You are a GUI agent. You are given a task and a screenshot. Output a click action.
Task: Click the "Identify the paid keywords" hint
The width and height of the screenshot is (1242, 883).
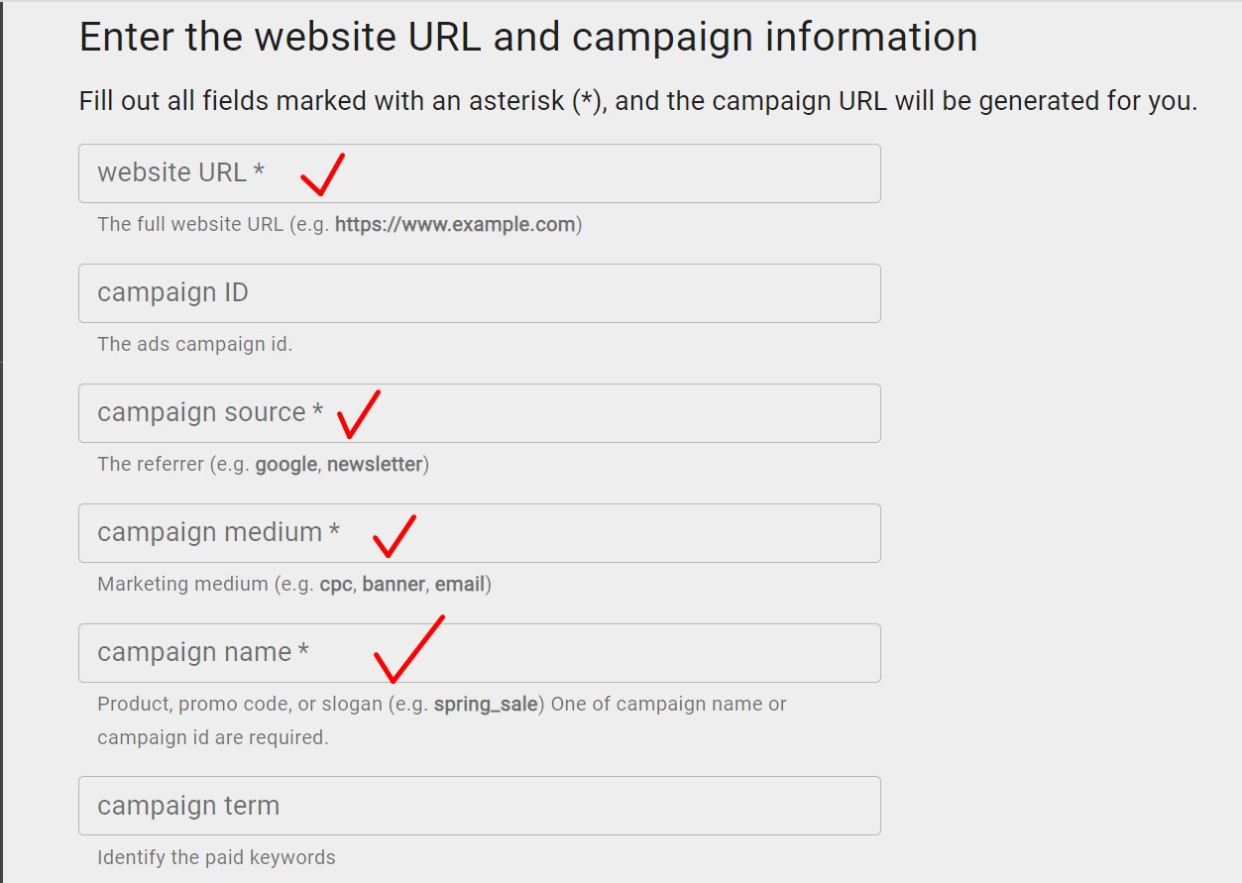point(216,858)
